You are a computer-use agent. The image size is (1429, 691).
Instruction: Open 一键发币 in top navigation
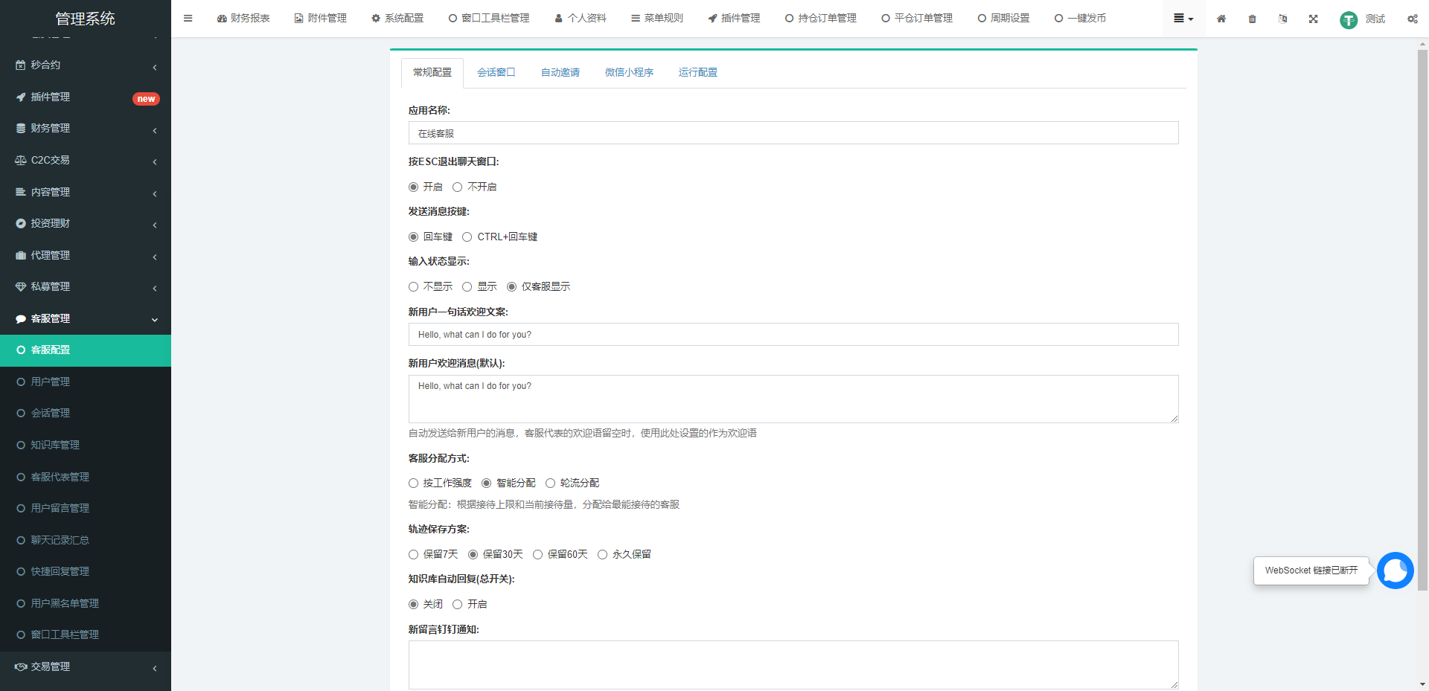1080,19
